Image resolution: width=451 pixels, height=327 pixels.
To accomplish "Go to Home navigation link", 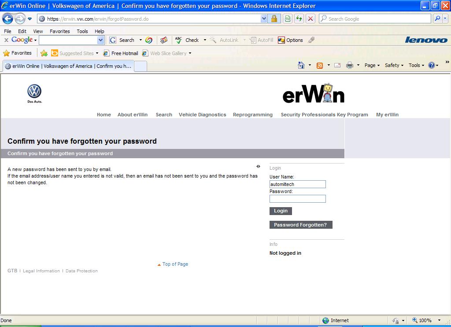I will coord(104,115).
